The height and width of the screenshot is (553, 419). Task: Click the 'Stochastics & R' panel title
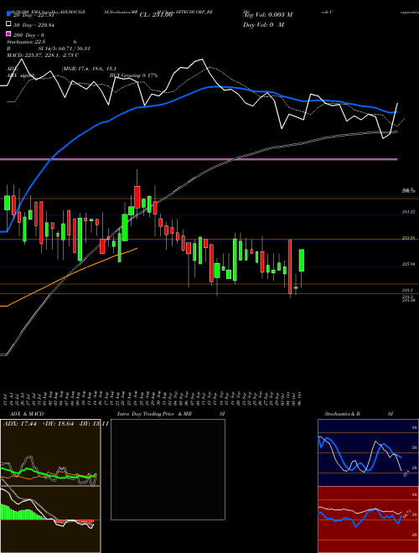[342, 414]
